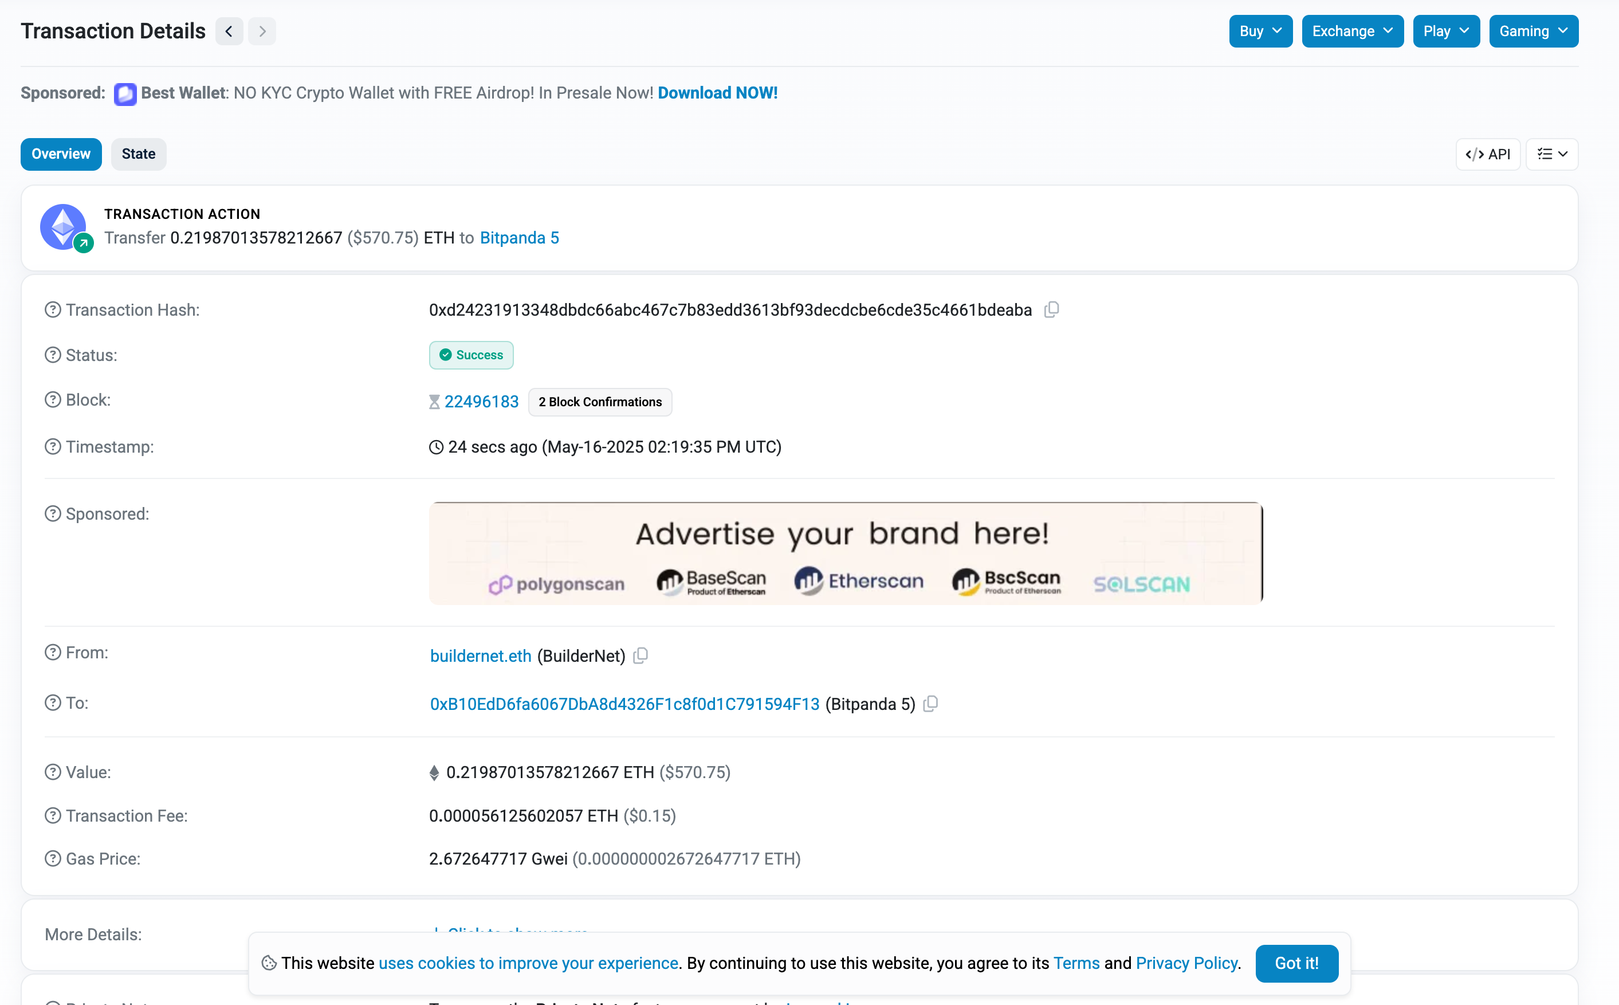This screenshot has height=1005, width=1619.
Task: Open the cookies policy link
Action: (x=528, y=963)
